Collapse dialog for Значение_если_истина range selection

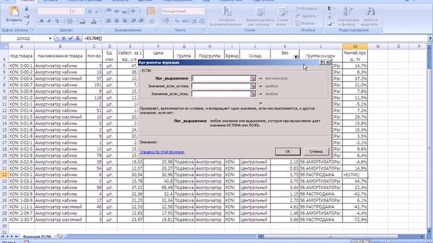(252, 86)
